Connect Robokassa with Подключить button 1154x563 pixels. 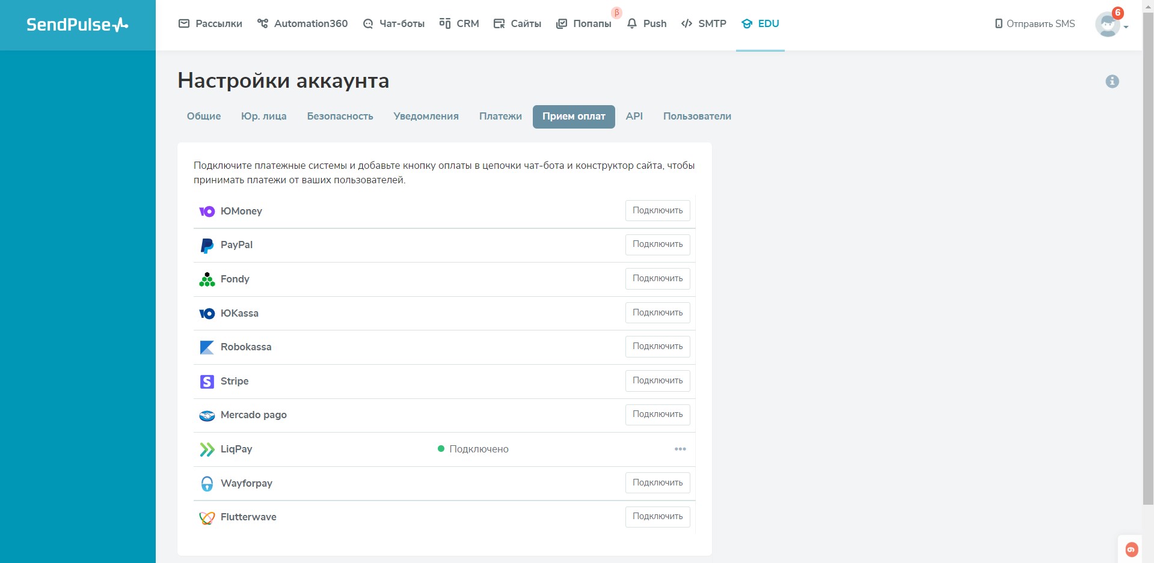(x=658, y=347)
